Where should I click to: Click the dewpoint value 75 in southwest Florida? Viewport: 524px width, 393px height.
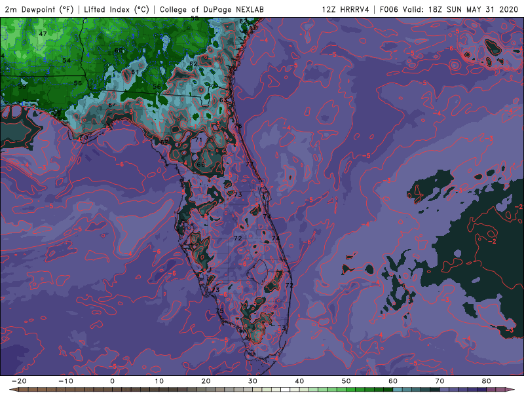click(x=219, y=310)
